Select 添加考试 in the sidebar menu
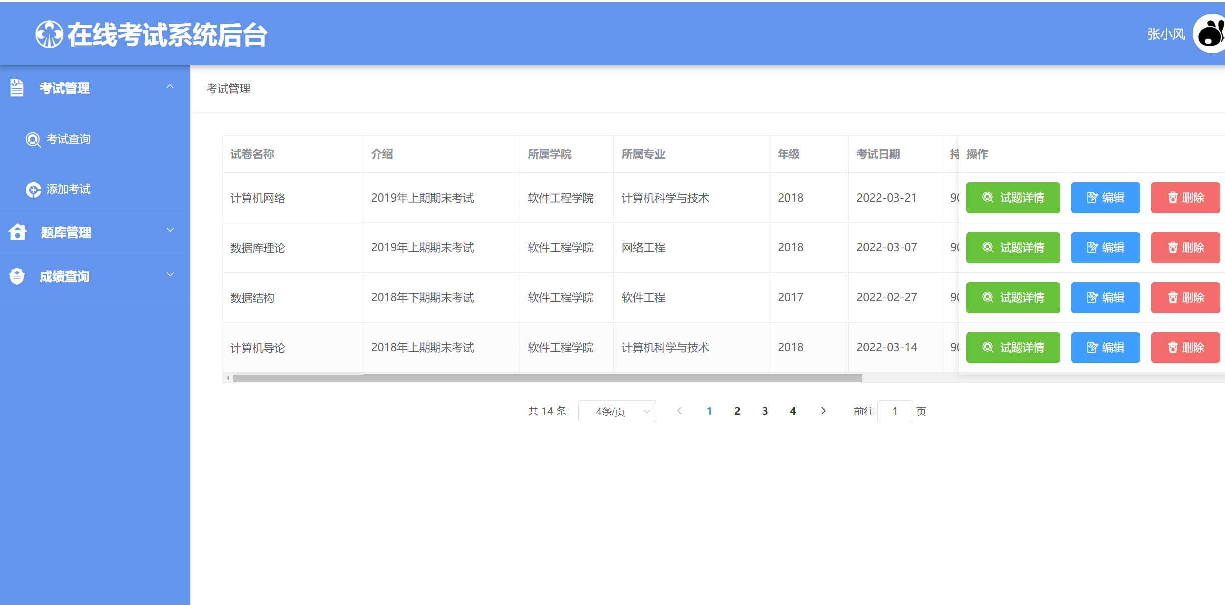 (x=68, y=190)
